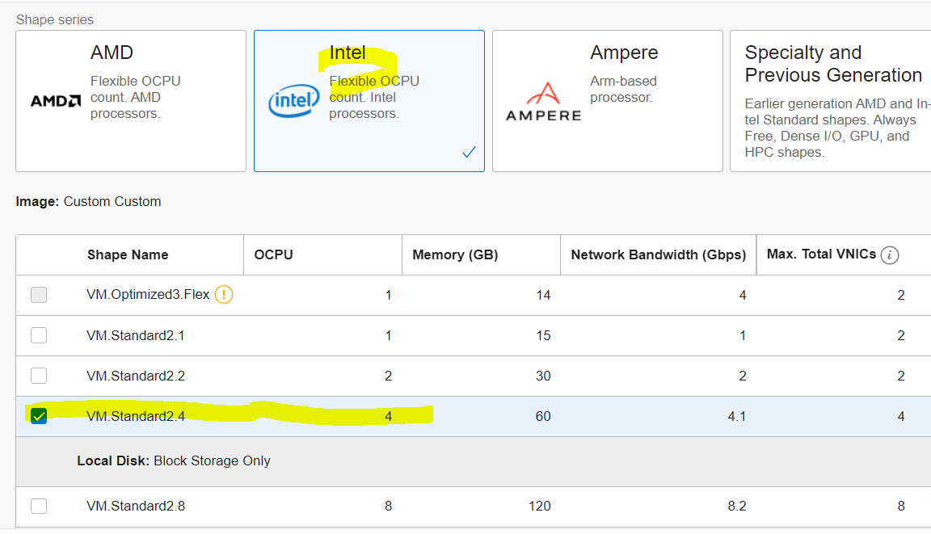Click the Memory (GB) column header
Viewport: 931px width, 534px height.
click(455, 254)
